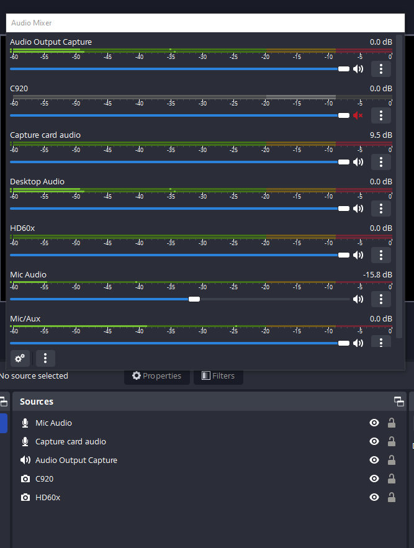The height and width of the screenshot is (548, 414).
Task: Hide C920 source eye icon
Action: pos(374,478)
